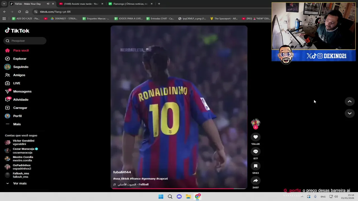Go back in browser history
This screenshot has height=201, width=358.
point(4,12)
